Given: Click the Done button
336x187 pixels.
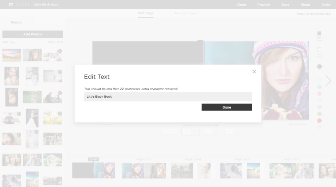Looking at the screenshot, I should 227,107.
